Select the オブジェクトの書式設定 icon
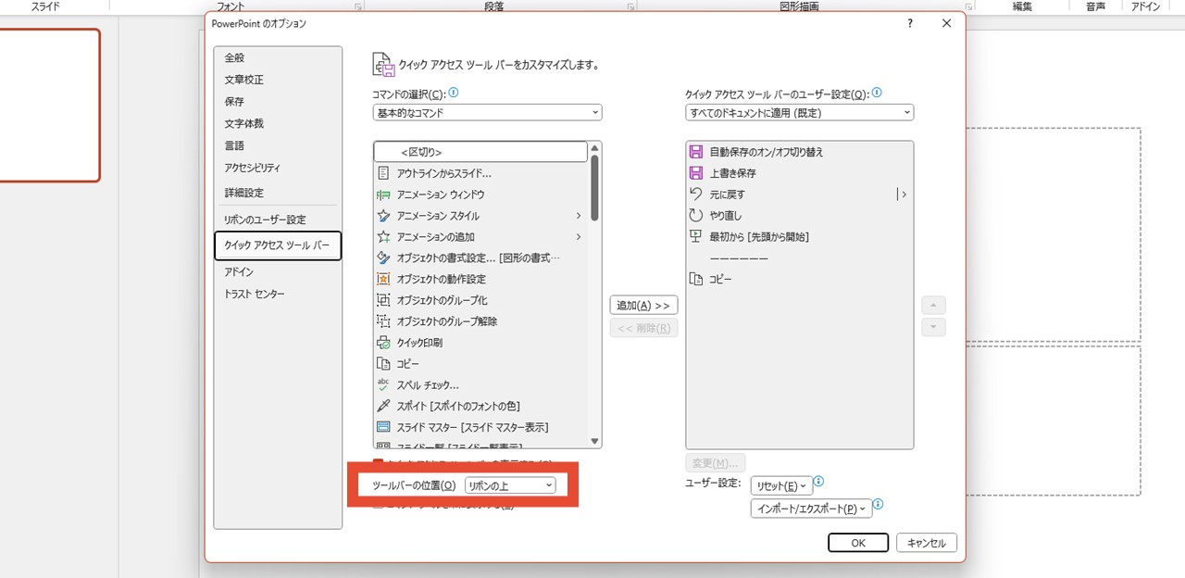Image resolution: width=1185 pixels, height=578 pixels. click(383, 258)
